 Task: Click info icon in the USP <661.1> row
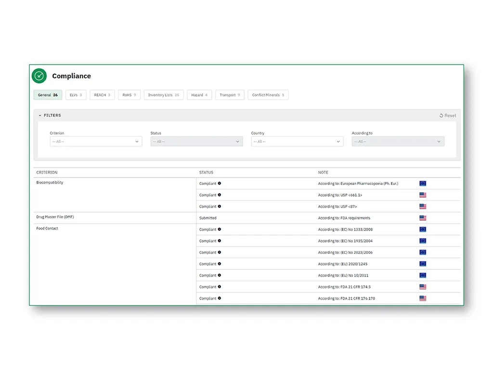click(x=220, y=195)
